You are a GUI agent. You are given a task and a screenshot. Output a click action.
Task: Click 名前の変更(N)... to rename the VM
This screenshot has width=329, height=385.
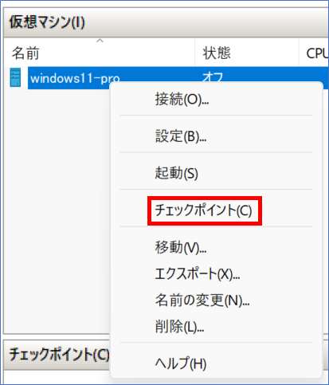202,301
